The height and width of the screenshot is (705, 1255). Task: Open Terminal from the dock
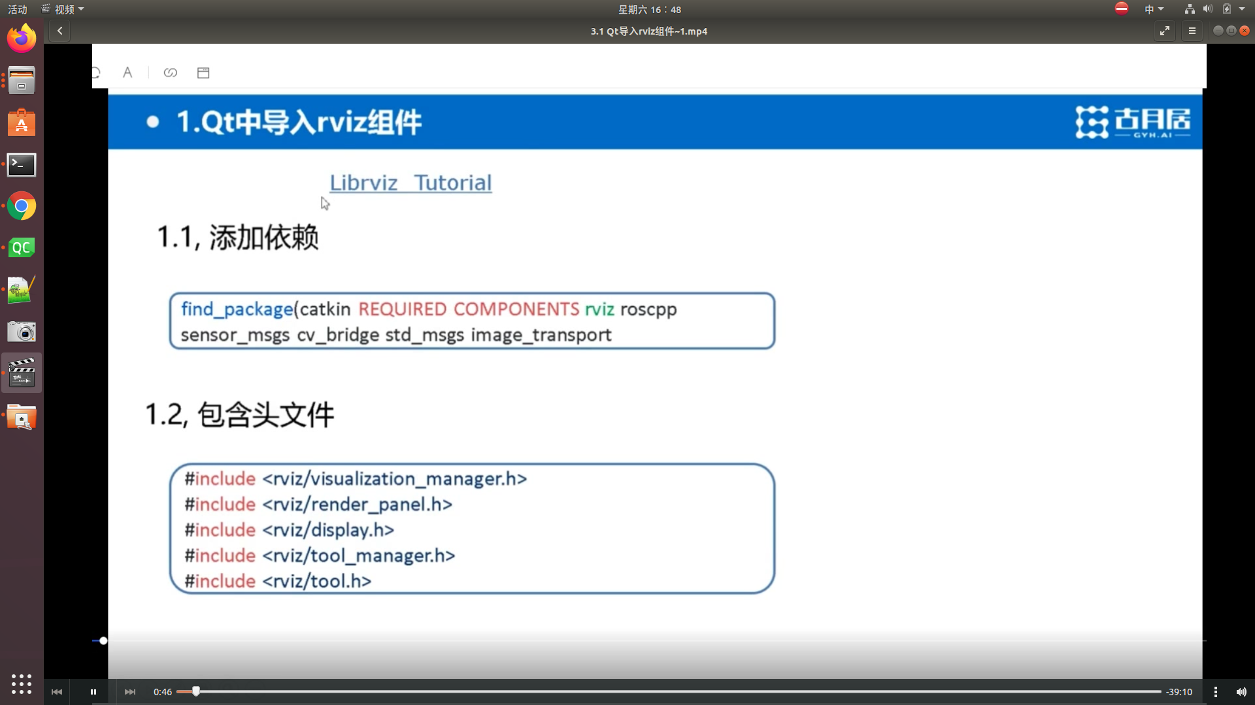tap(22, 165)
